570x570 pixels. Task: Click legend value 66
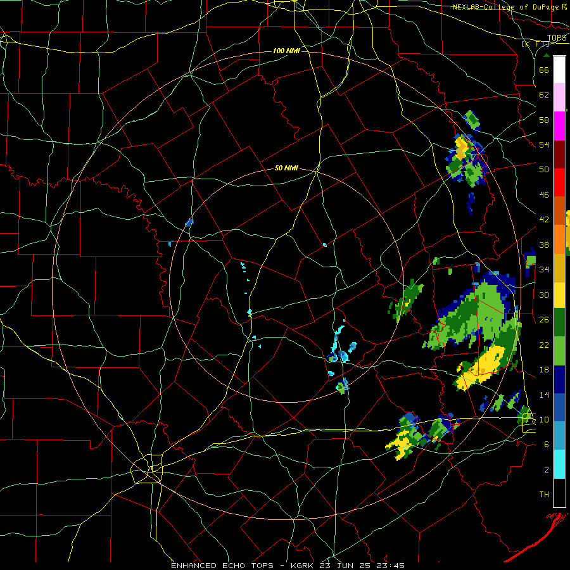[x=544, y=70]
